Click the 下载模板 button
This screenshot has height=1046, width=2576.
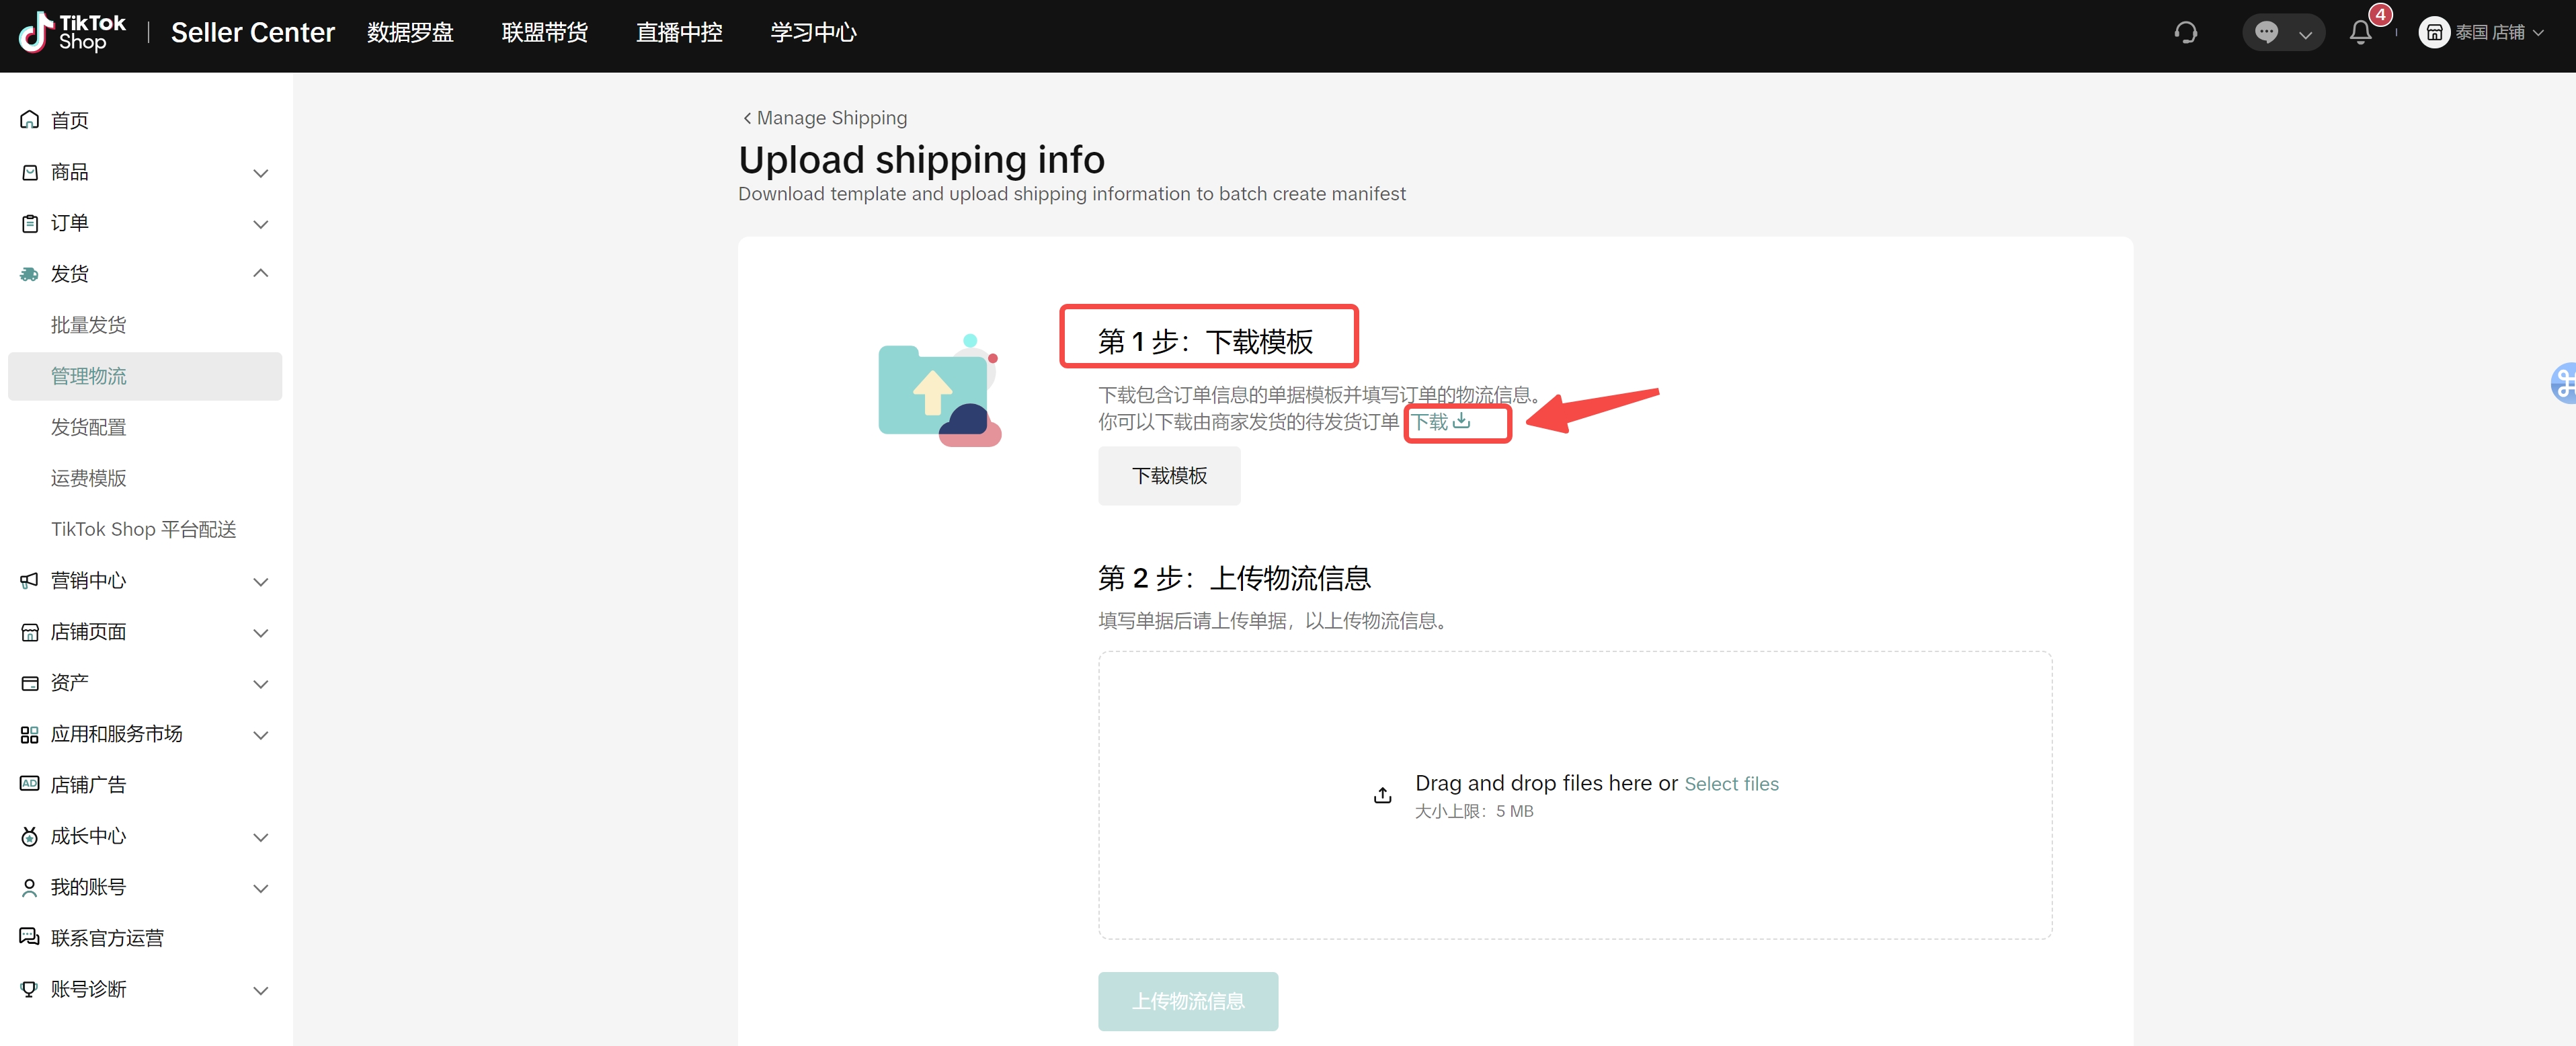[1168, 476]
